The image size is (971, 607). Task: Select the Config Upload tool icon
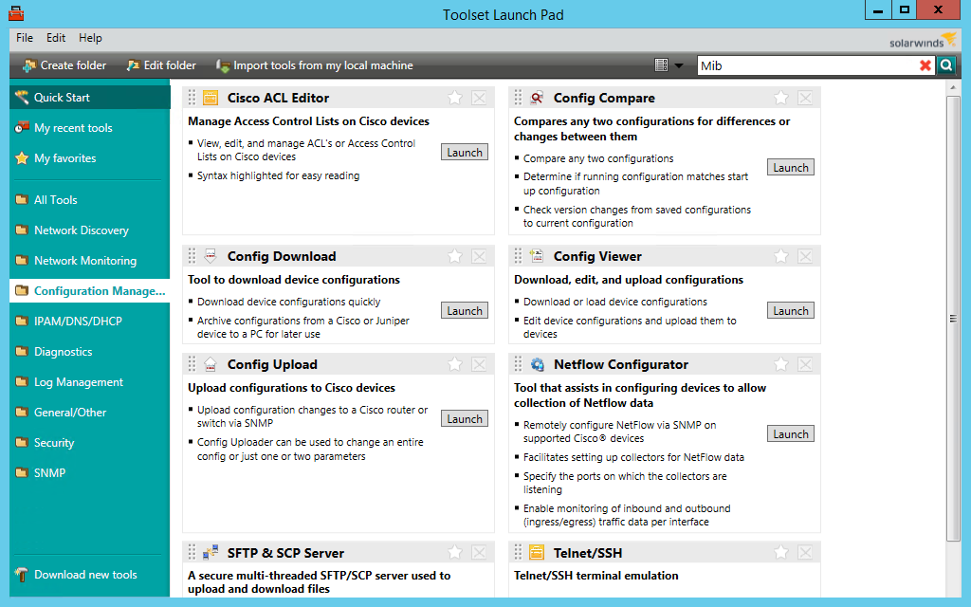(x=209, y=363)
